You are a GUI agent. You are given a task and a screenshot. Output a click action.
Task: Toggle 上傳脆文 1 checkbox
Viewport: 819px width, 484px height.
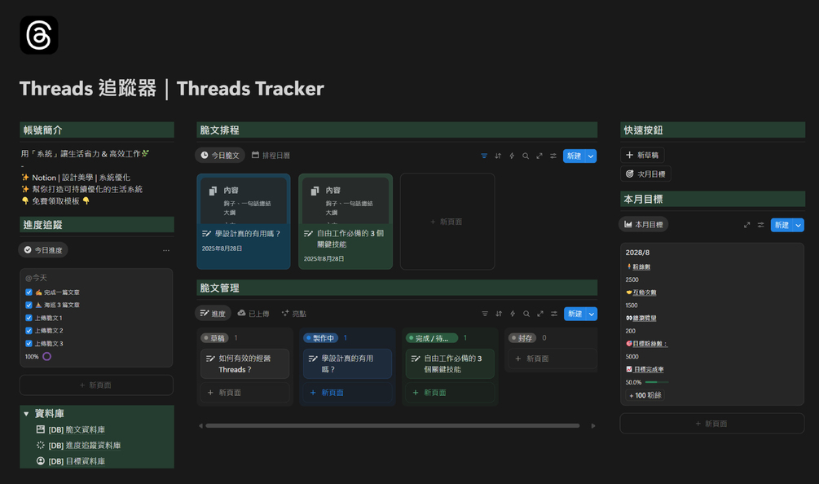29,318
